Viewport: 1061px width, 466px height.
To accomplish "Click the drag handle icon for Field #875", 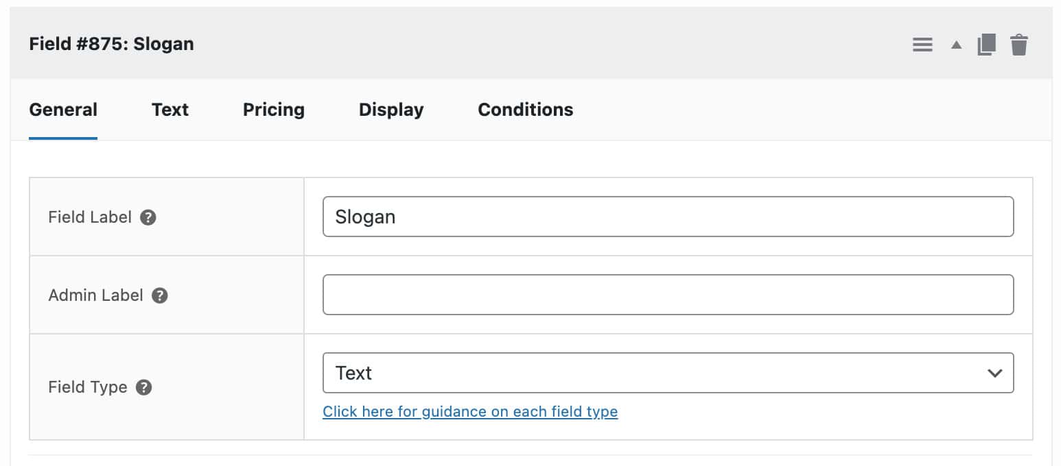I will click(922, 44).
